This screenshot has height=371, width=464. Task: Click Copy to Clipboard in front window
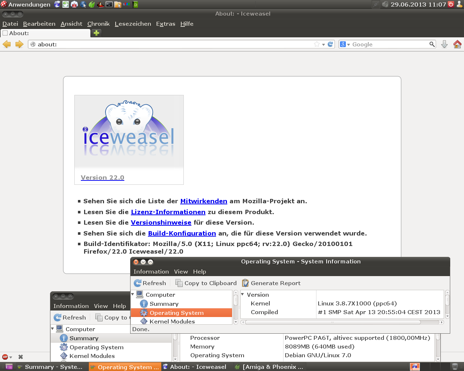pyautogui.click(x=206, y=283)
